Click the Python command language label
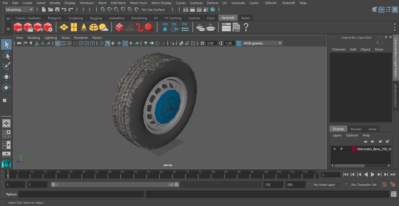The height and width of the screenshot is (206, 399). [x=11, y=194]
